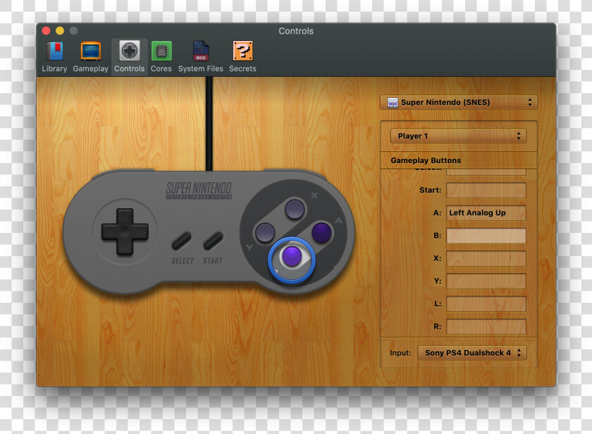Click the SELECT pill button on the controller

(x=182, y=241)
